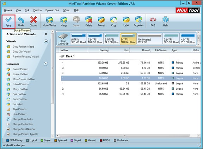Open the Dynamic Disk menu
The height and width of the screenshot is (149, 203).
52,10
